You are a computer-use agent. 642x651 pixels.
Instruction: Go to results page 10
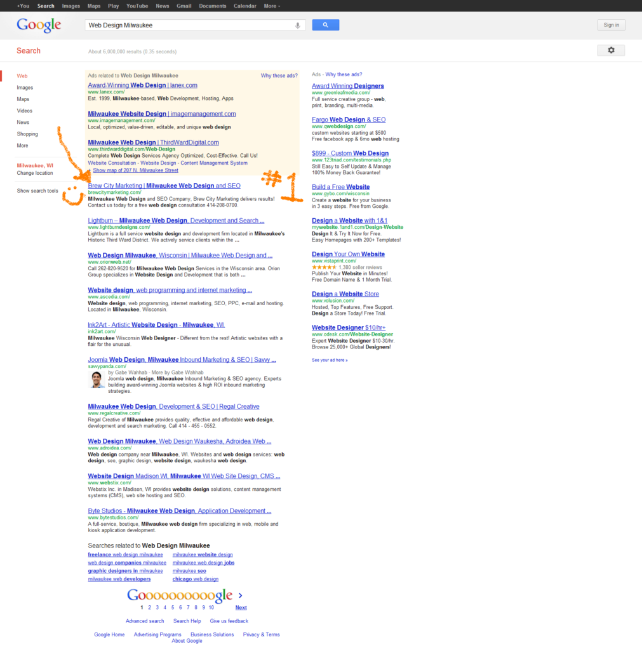tap(211, 607)
